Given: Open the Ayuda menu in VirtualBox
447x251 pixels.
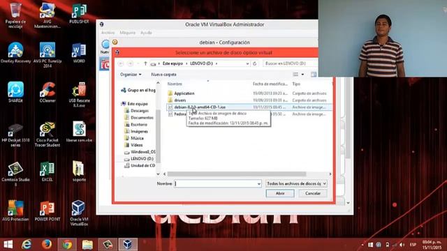Looking at the screenshot, I should 146,33.
